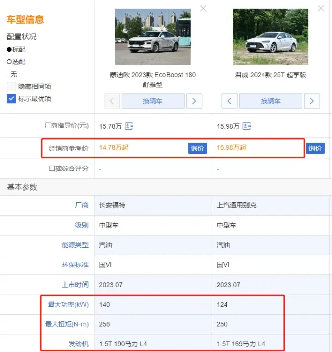The height and width of the screenshot is (352, 332).
Task: Click 换辆车 button under Regal
Action: point(271,101)
